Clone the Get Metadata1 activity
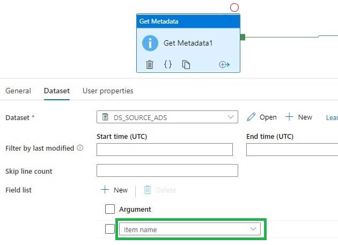 (186, 64)
